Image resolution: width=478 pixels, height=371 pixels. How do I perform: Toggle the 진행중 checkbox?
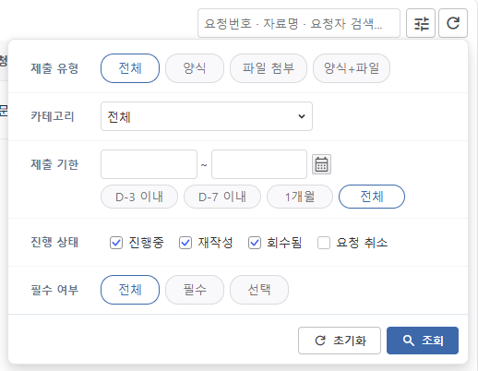116,243
